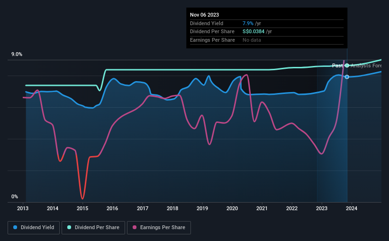
Task: Toggle the Dividend Per Share legend button
Action: [93, 228]
